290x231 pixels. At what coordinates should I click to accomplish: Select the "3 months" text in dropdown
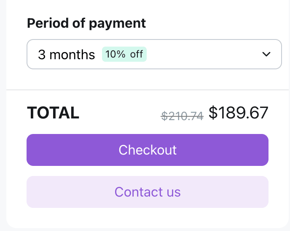pos(66,55)
